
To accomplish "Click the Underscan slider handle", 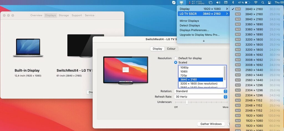I will tap(187, 102).
